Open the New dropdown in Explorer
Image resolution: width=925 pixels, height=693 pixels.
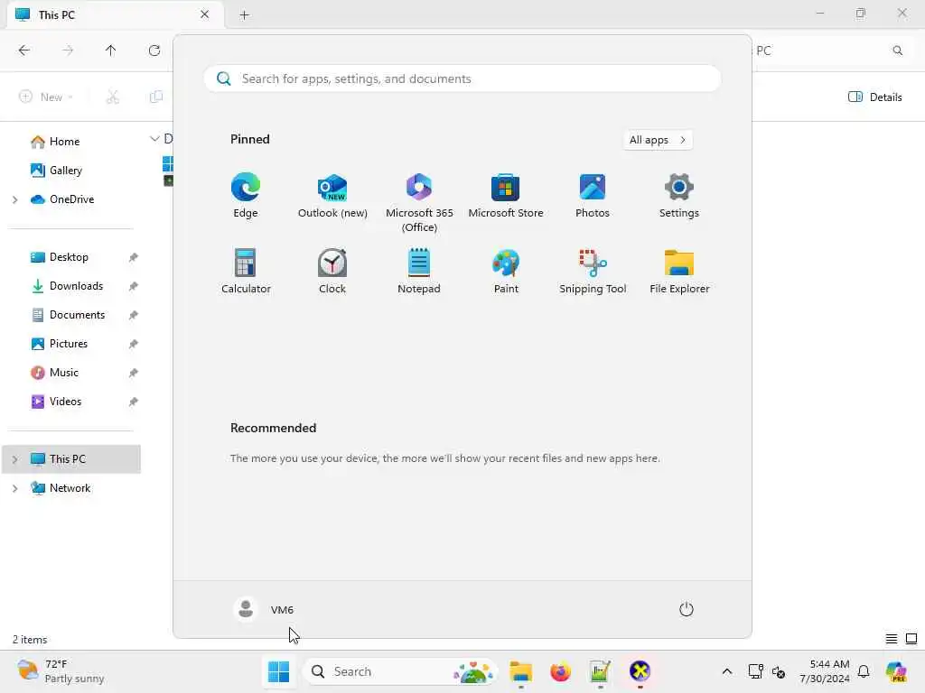click(x=46, y=97)
